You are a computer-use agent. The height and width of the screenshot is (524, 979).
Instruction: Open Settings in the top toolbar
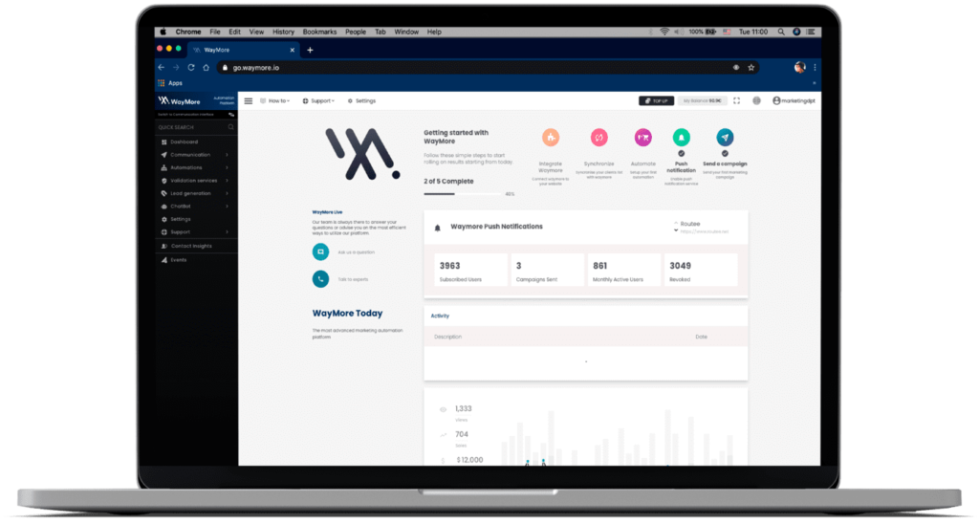pos(361,100)
